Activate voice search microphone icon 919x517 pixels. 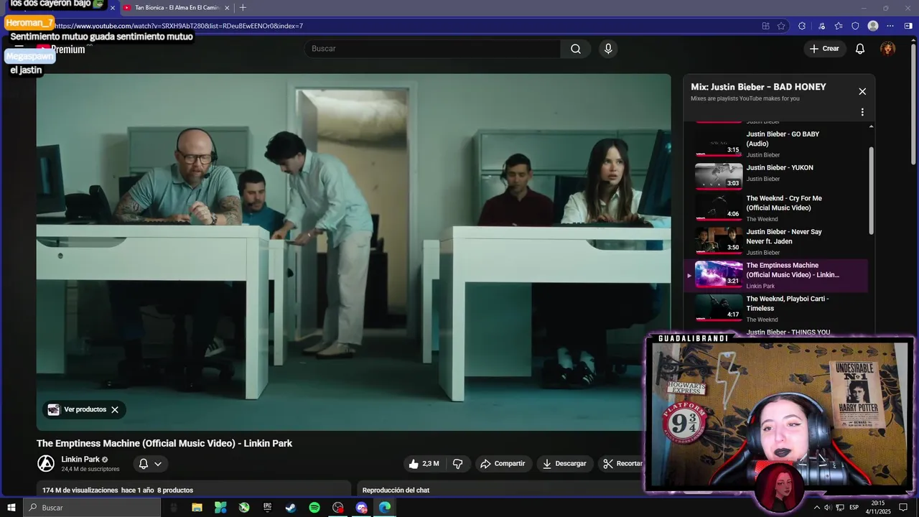tap(608, 49)
